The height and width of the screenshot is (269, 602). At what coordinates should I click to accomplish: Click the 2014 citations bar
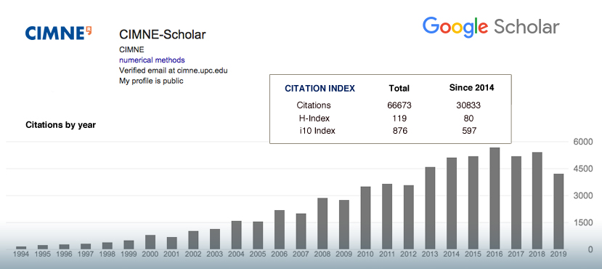pyautogui.click(x=452, y=204)
